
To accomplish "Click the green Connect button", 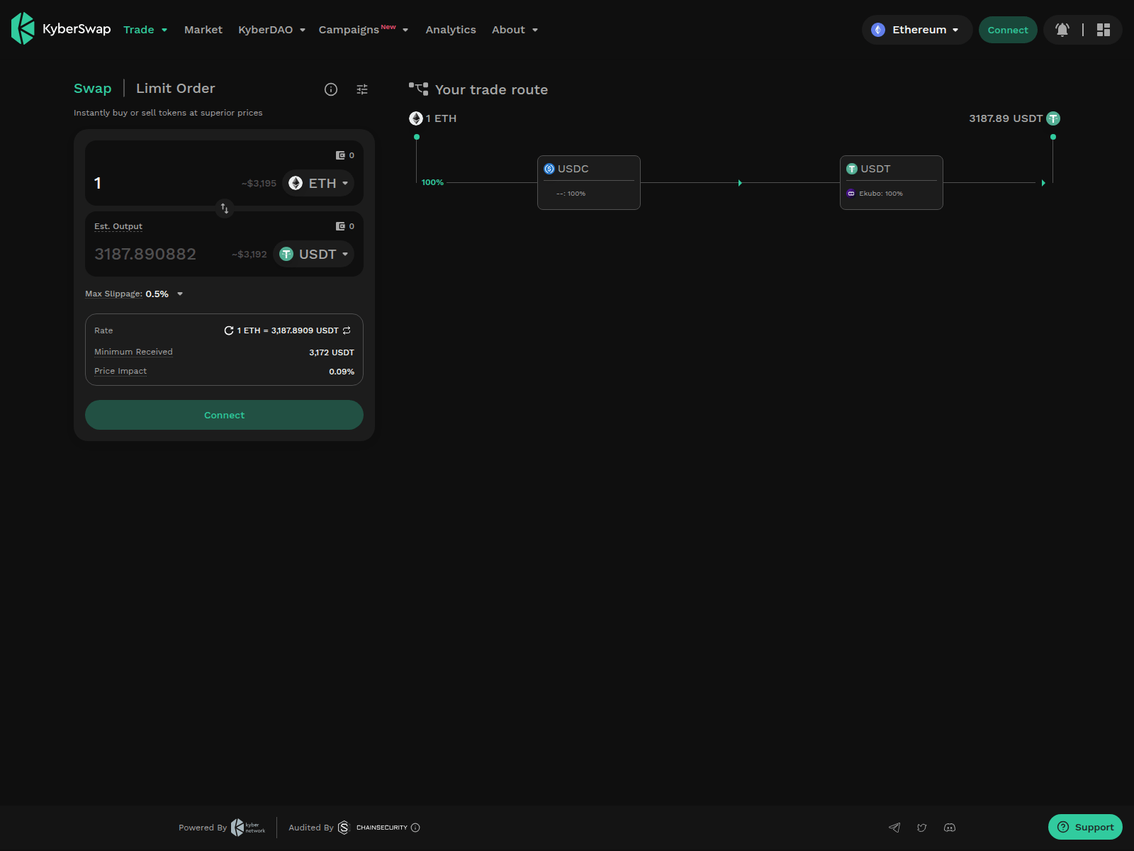I will pos(224,415).
